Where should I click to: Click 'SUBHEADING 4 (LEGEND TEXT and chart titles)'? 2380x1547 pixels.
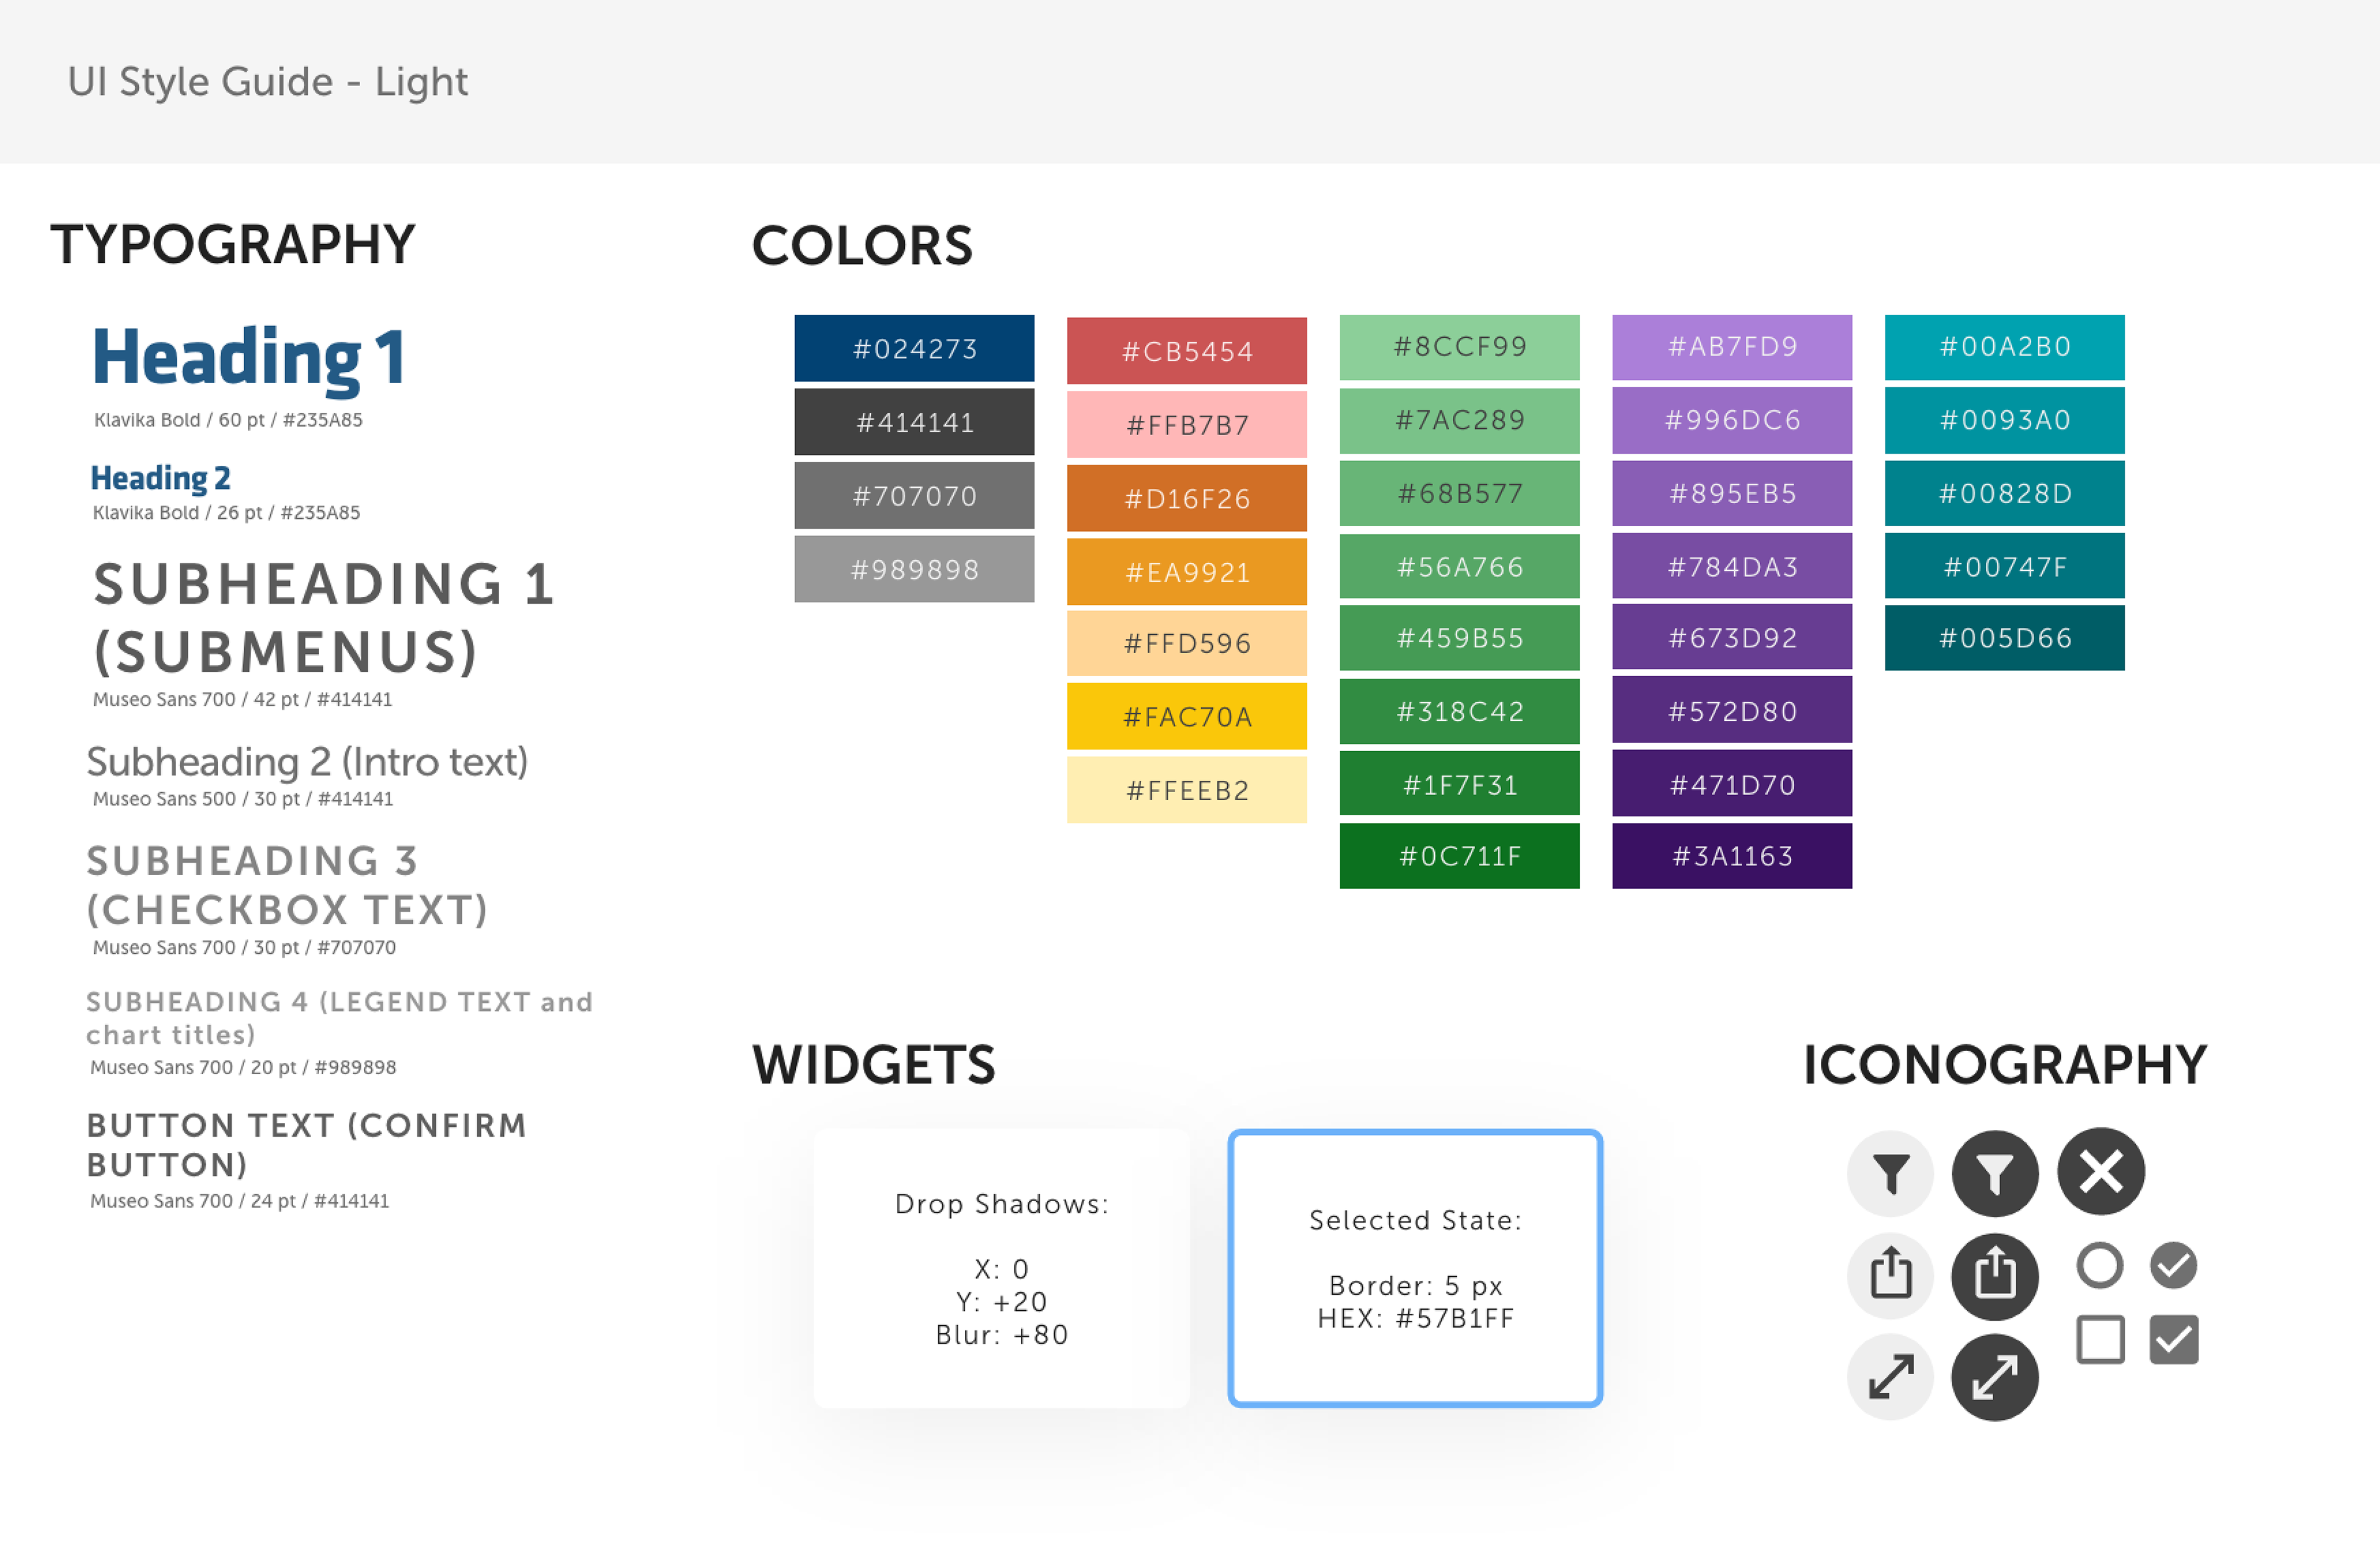tap(340, 1018)
